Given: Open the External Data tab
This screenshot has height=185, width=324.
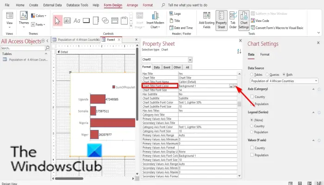Looking at the screenshot, I should pos(52,5).
